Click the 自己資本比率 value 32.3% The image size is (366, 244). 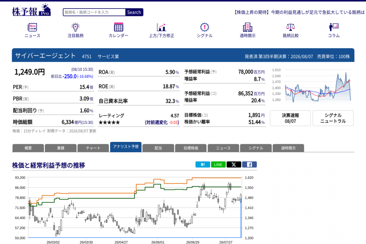pos(172,101)
